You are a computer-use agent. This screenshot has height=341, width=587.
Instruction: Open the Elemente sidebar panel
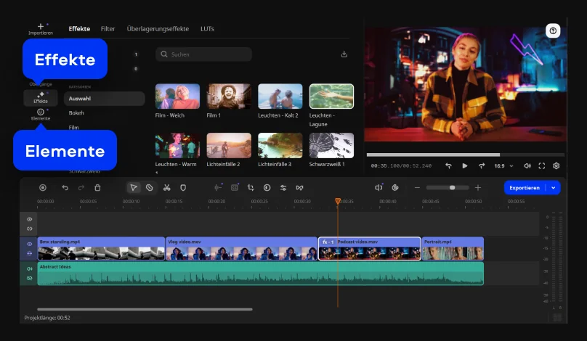(41, 113)
